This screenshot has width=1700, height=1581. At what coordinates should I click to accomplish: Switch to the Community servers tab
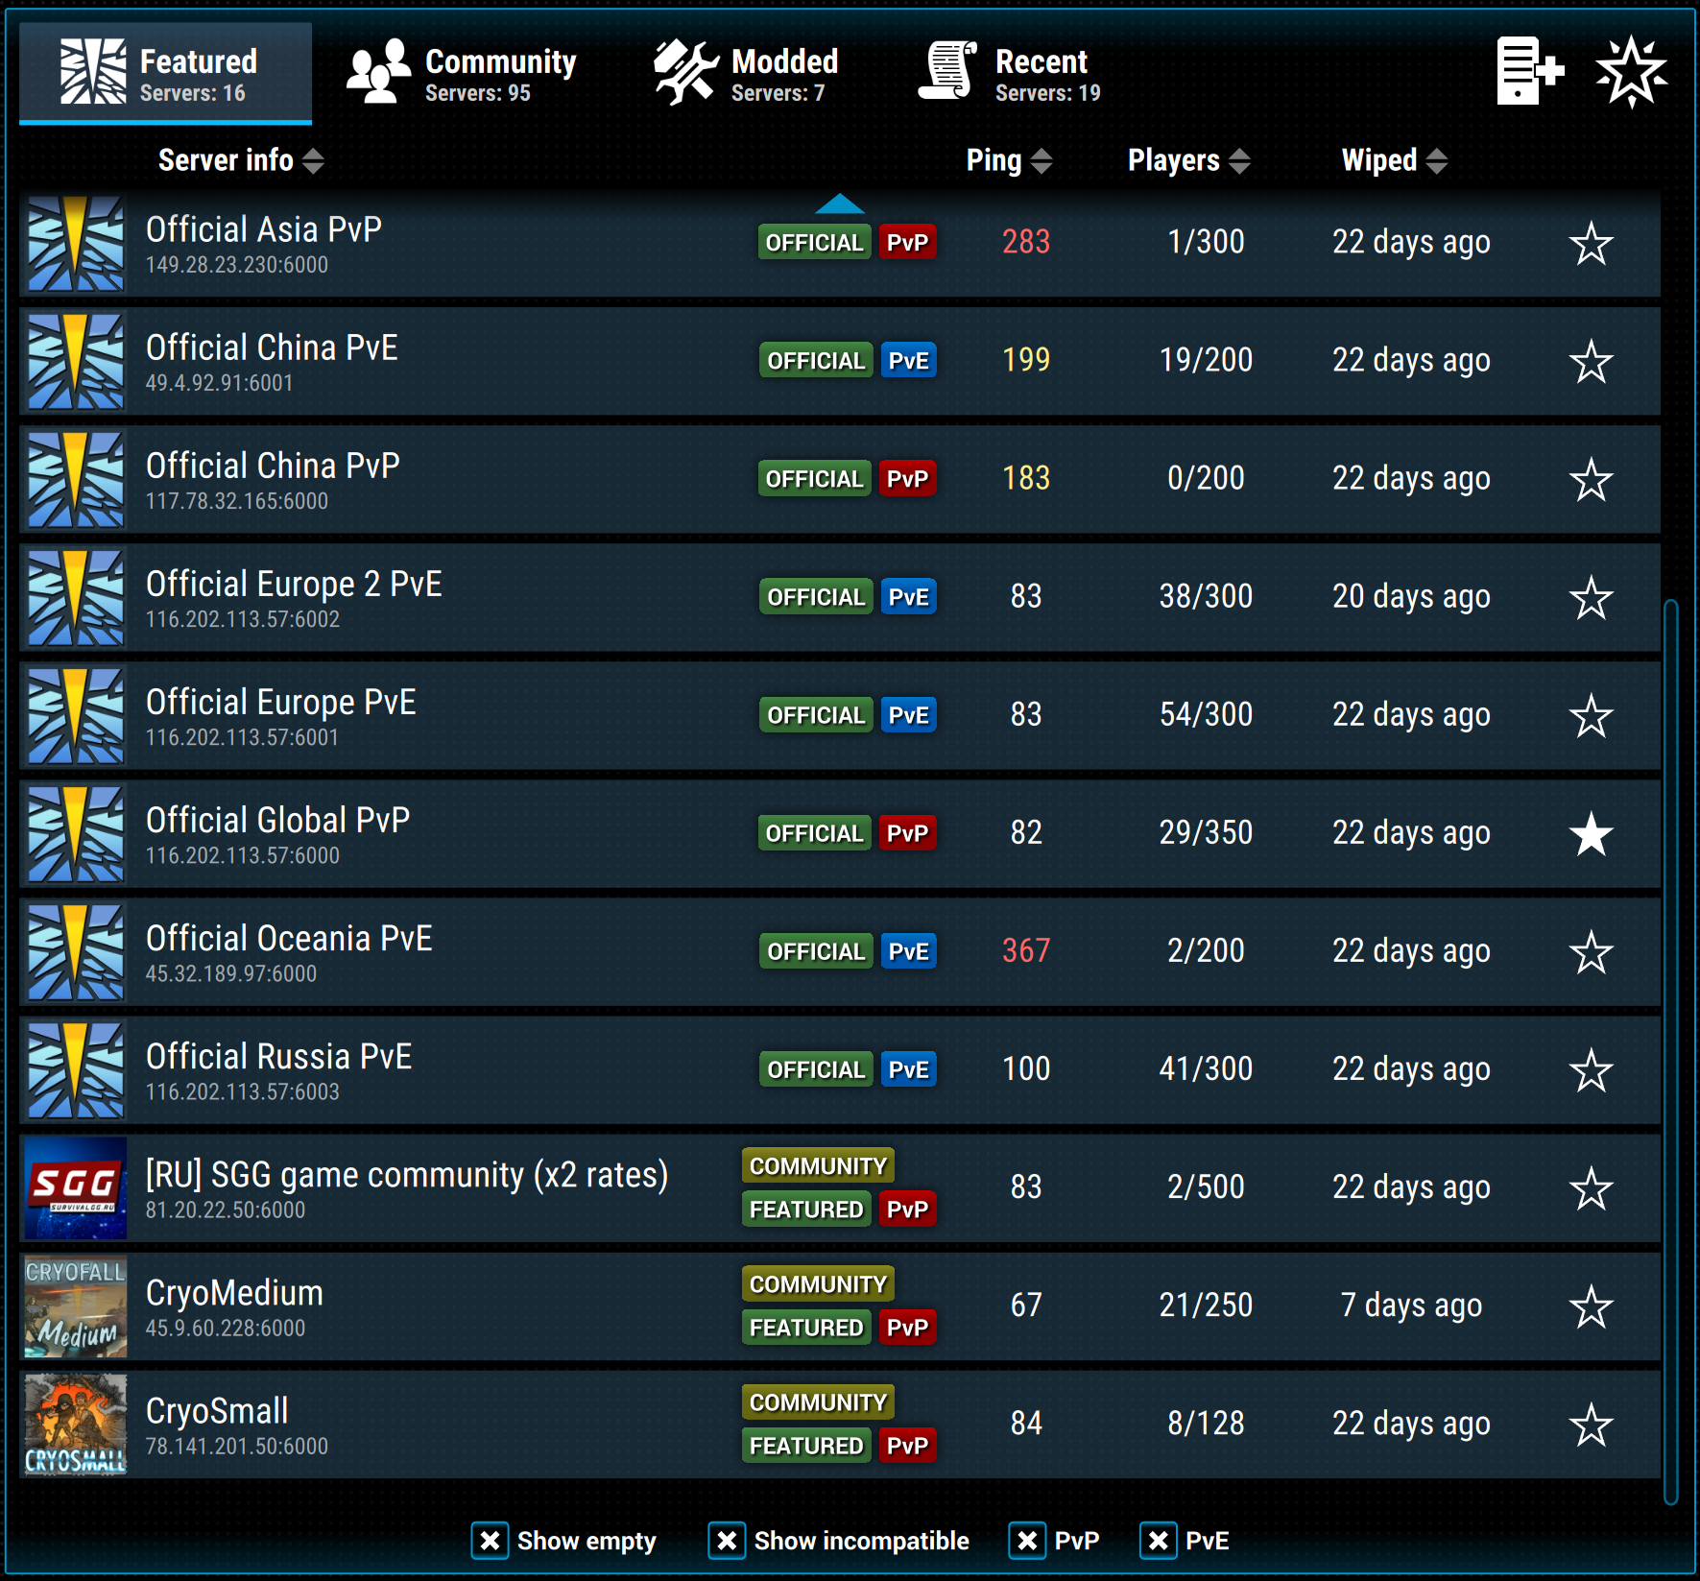click(462, 73)
